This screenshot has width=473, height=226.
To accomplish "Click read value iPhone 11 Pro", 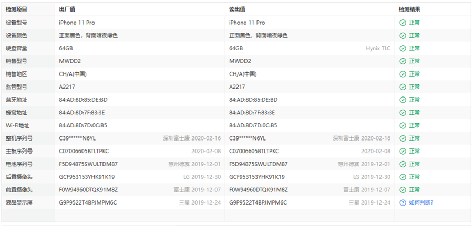I will 247,23.
